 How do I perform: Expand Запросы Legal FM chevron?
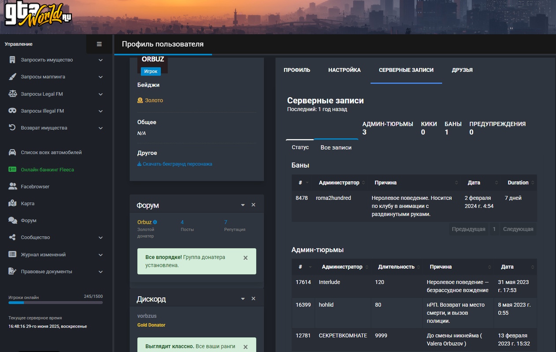pyautogui.click(x=100, y=94)
